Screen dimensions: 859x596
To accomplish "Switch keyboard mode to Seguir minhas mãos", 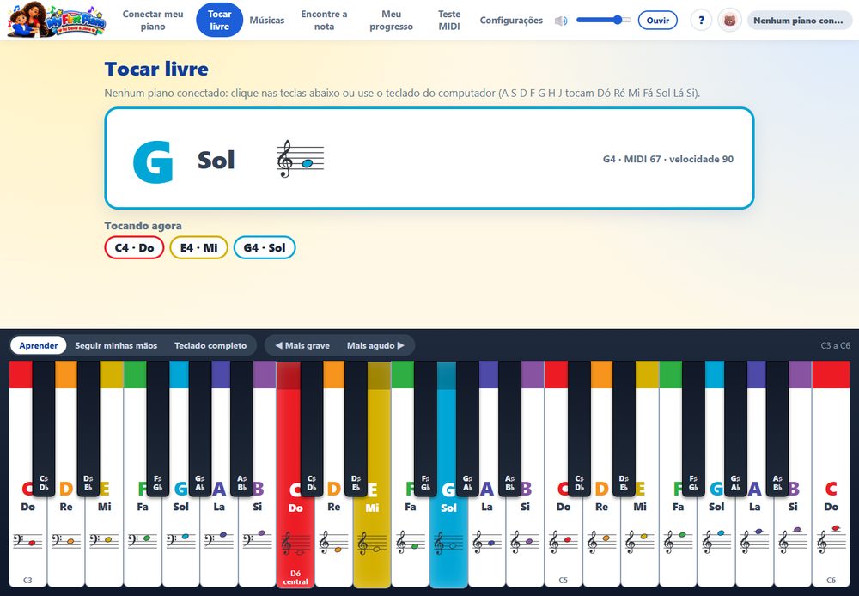I will [116, 345].
